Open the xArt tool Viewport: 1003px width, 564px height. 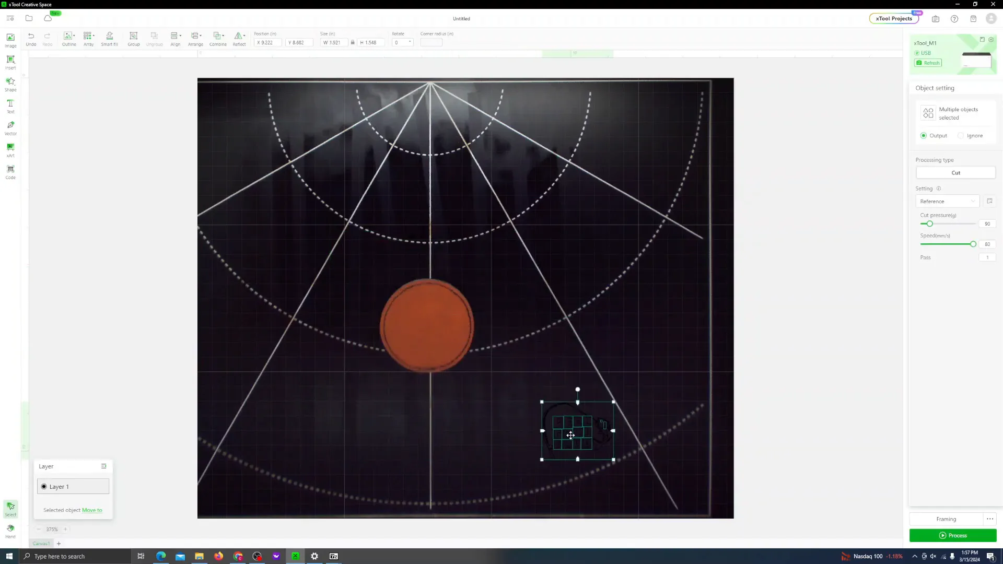[10, 149]
